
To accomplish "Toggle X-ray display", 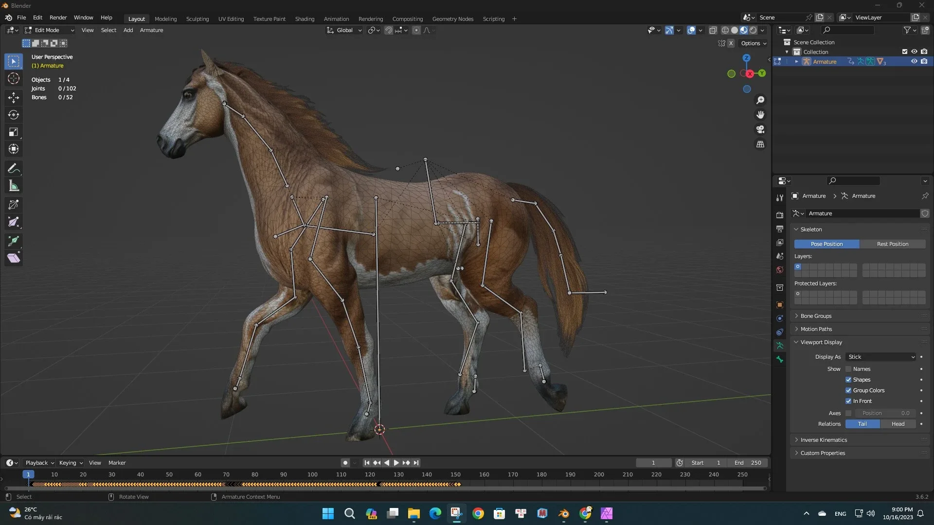I will (x=713, y=30).
